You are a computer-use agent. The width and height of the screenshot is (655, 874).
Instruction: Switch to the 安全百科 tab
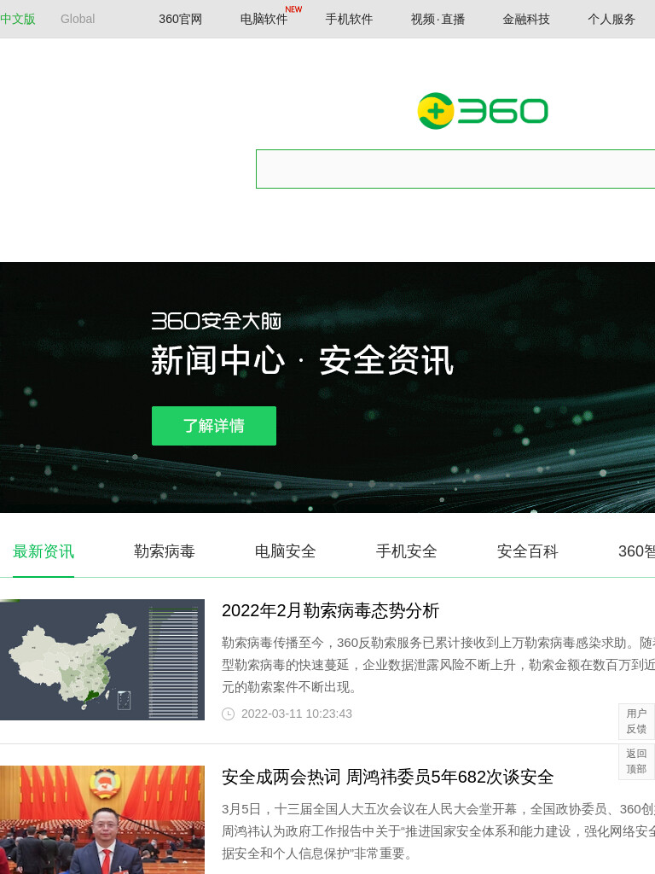tap(527, 551)
